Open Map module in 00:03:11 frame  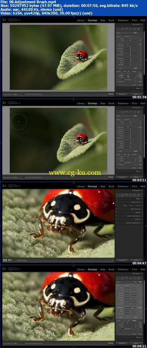pyautogui.click(x=103, y=104)
